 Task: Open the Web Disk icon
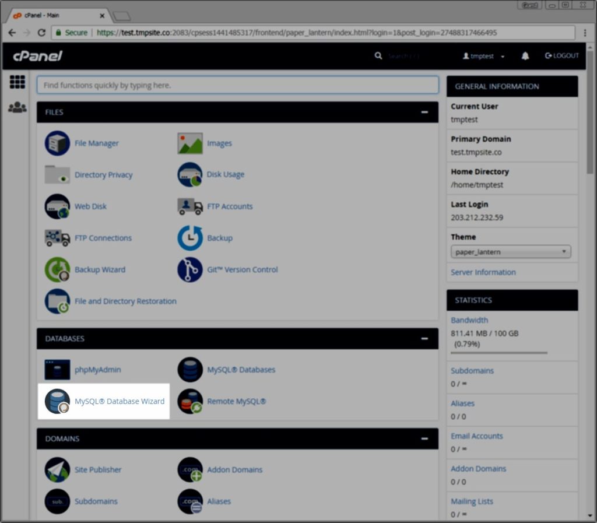point(57,206)
